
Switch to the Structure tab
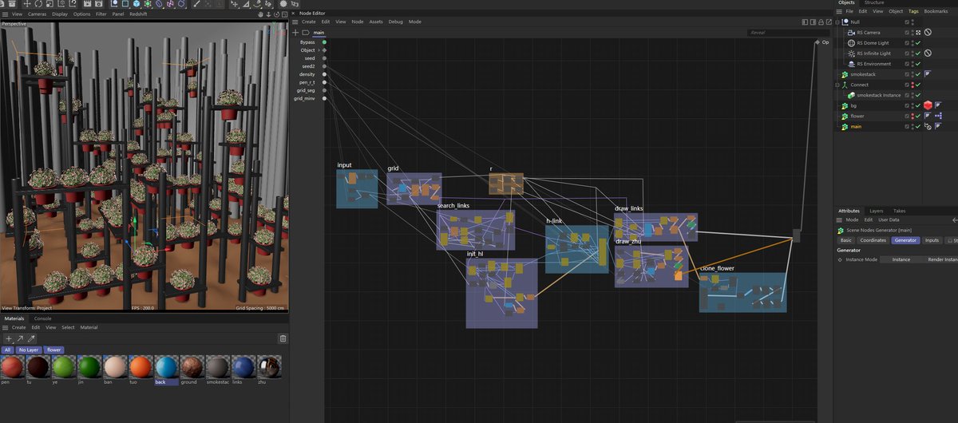[x=874, y=2]
